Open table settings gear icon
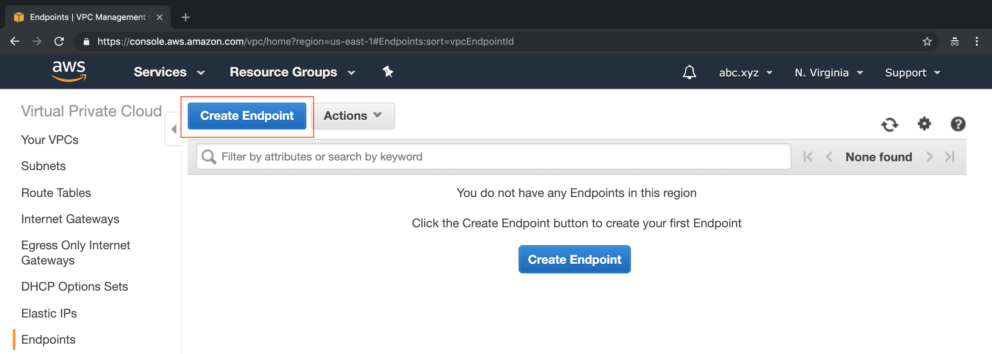This screenshot has height=354, width=992. [x=924, y=124]
